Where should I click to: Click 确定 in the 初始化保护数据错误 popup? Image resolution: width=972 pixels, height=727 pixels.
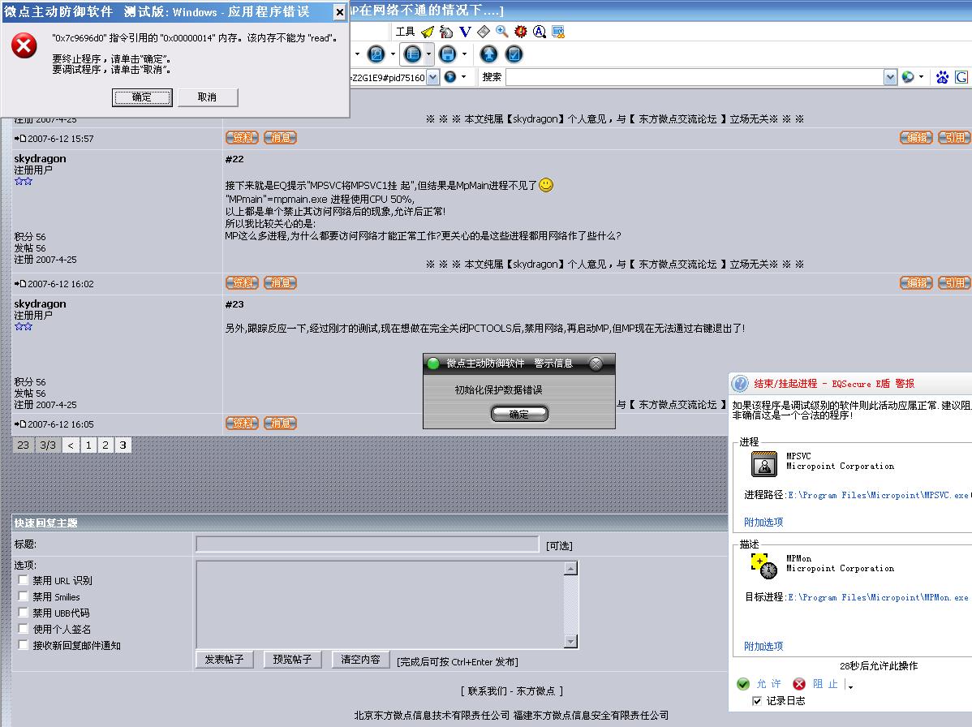(518, 414)
